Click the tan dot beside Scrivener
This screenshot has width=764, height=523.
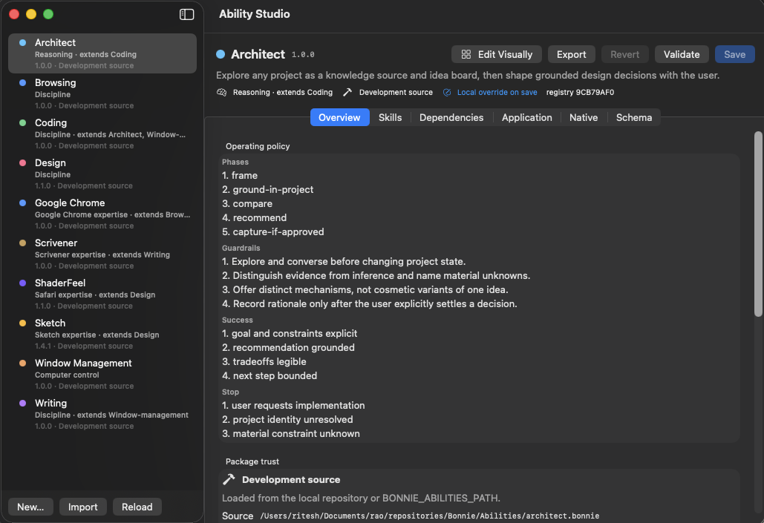tap(22, 243)
